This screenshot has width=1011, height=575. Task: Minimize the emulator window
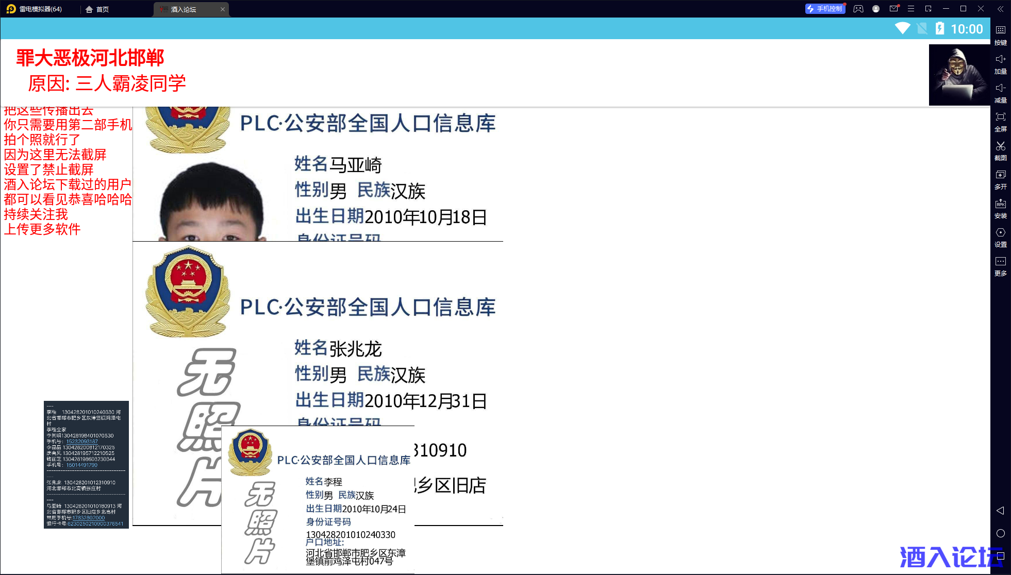pos(946,9)
